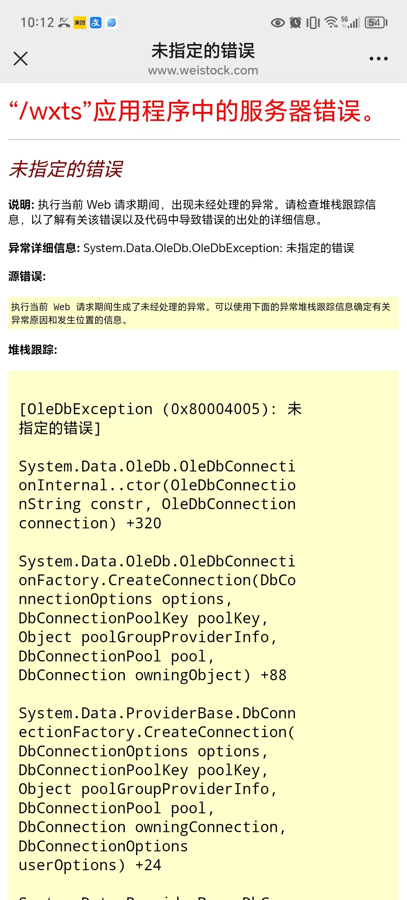Viewport: 407px width, 900px height.
Task: Tap the Alipay notification icon
Action: [96, 23]
